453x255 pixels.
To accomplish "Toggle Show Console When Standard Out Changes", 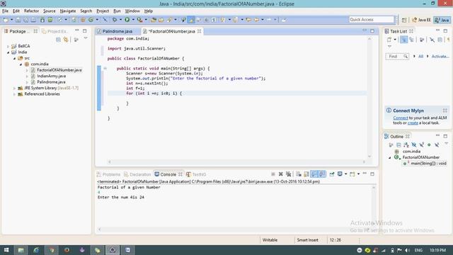I will [314, 174].
